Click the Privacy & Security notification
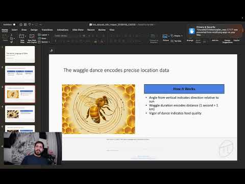Viewport: 245px width, 184px height. pyautogui.click(x=215, y=31)
